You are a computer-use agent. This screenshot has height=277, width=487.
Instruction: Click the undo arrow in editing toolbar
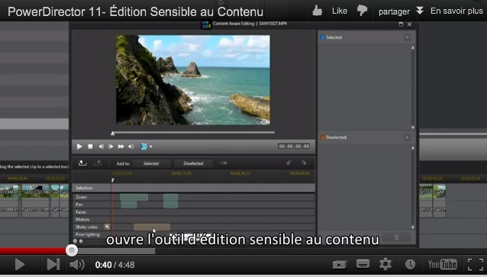click(x=289, y=163)
